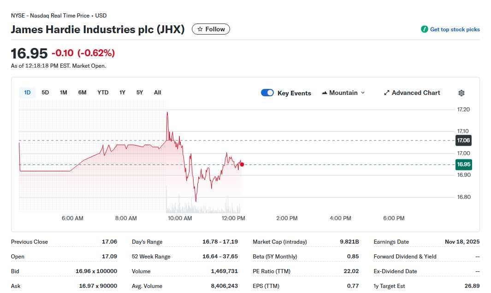The width and height of the screenshot is (491, 293).
Task: Click the star icon inside the Follow button
Action: pyautogui.click(x=199, y=29)
